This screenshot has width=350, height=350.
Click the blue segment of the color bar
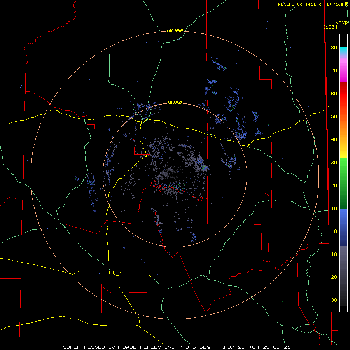tap(343, 227)
